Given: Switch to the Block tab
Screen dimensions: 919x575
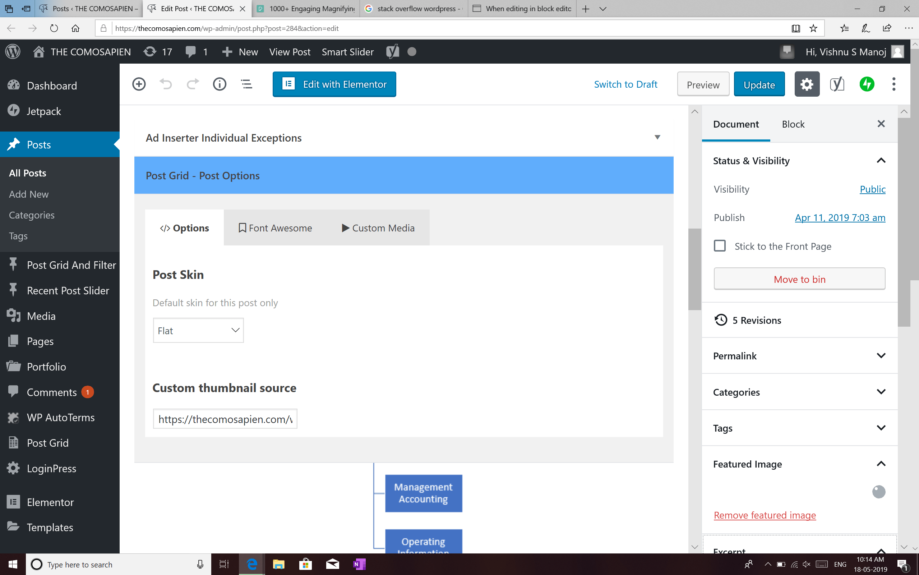Looking at the screenshot, I should 793,124.
